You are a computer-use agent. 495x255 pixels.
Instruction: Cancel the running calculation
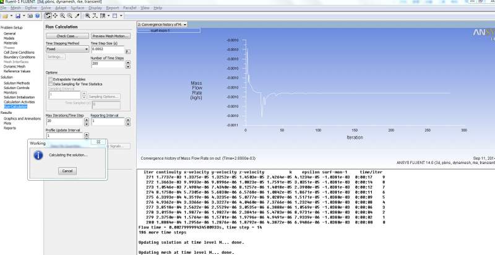67,170
